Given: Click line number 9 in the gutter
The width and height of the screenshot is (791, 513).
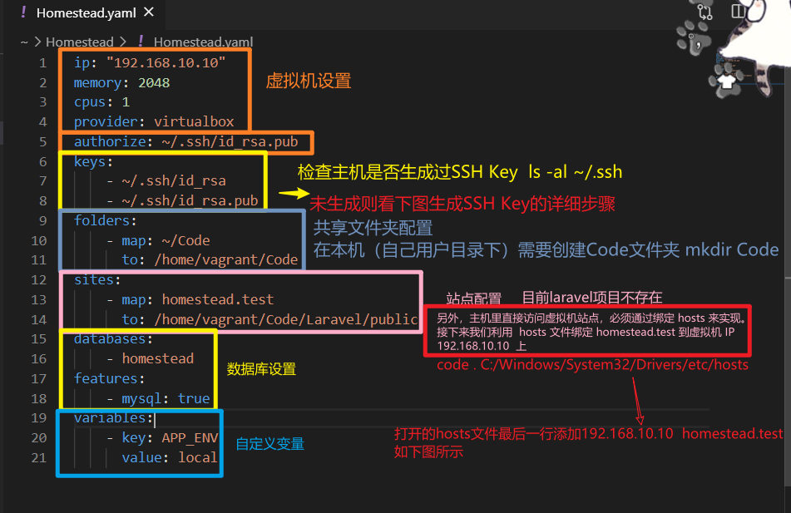Looking at the screenshot, I should click(43, 221).
